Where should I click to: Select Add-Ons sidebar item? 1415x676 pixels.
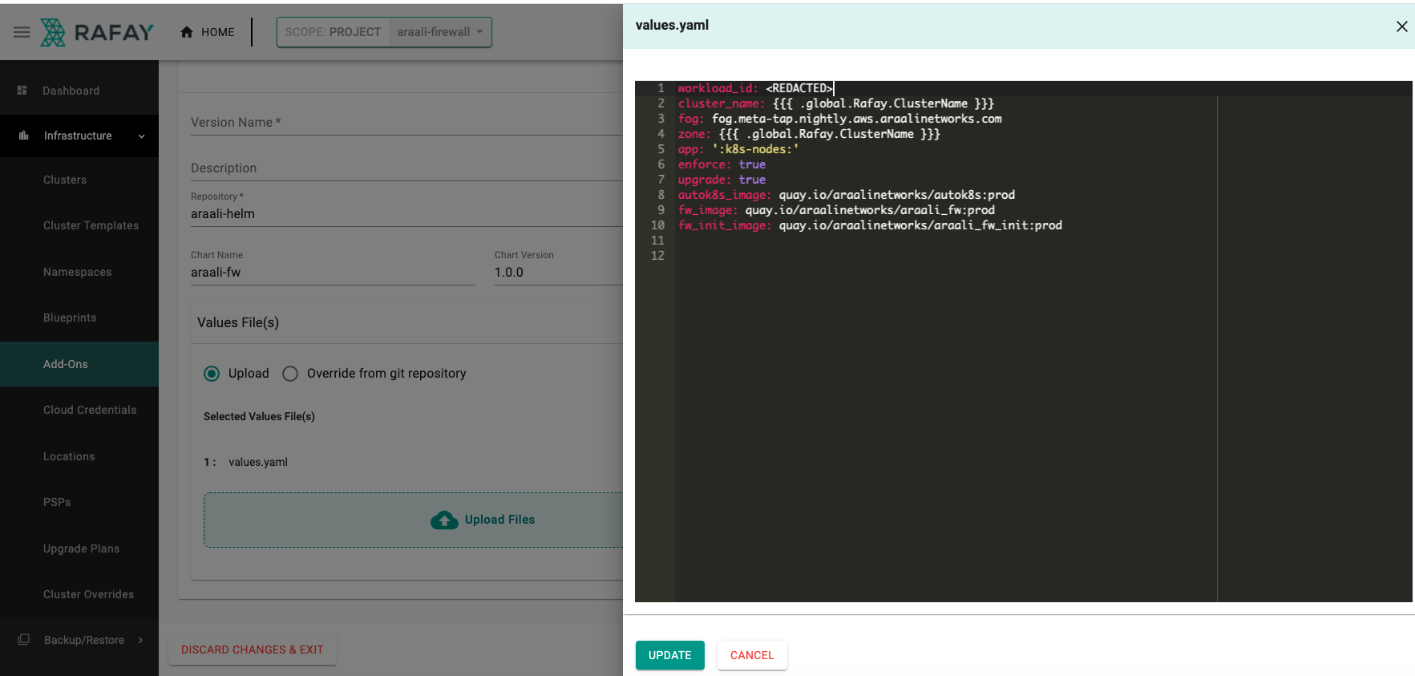[x=79, y=364]
